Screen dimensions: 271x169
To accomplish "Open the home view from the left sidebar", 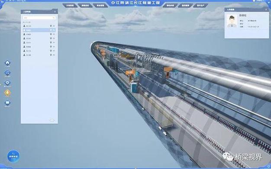I will pos(7,63).
